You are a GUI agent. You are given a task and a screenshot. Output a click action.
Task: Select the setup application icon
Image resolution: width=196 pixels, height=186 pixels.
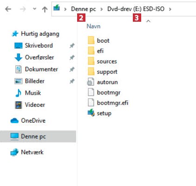pos(91,113)
